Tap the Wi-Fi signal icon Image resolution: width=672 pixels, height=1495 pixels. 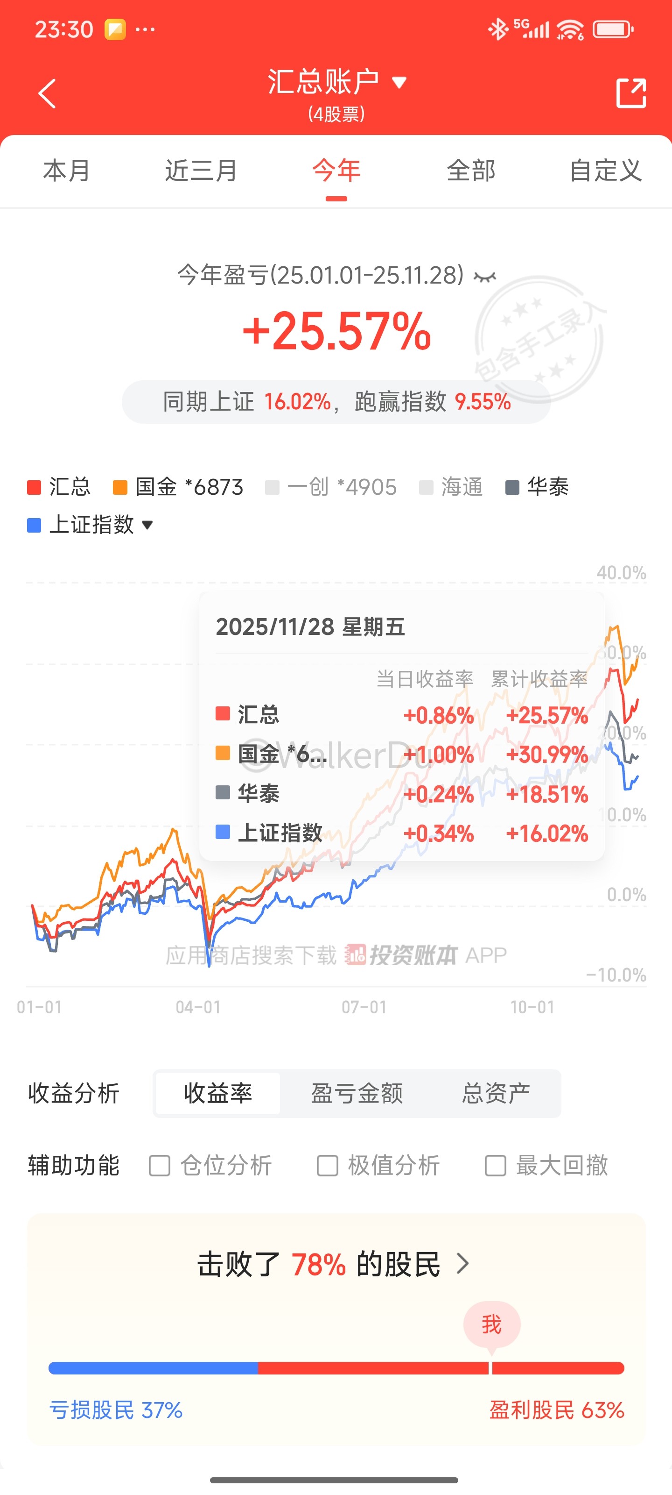570,29
